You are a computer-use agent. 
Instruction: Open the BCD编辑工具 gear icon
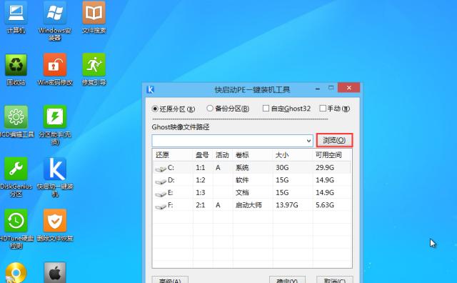[16, 117]
